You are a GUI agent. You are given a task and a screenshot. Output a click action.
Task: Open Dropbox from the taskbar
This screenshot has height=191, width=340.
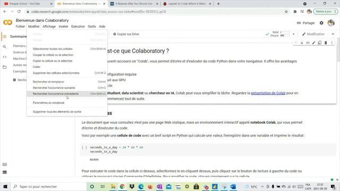click(x=132, y=186)
